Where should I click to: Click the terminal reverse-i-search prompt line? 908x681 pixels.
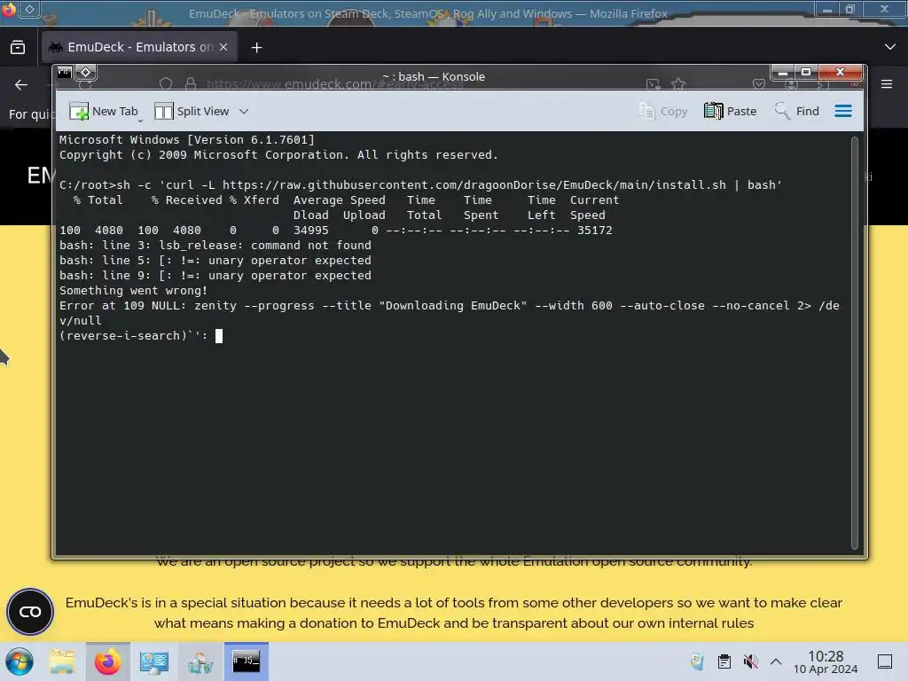(x=141, y=336)
